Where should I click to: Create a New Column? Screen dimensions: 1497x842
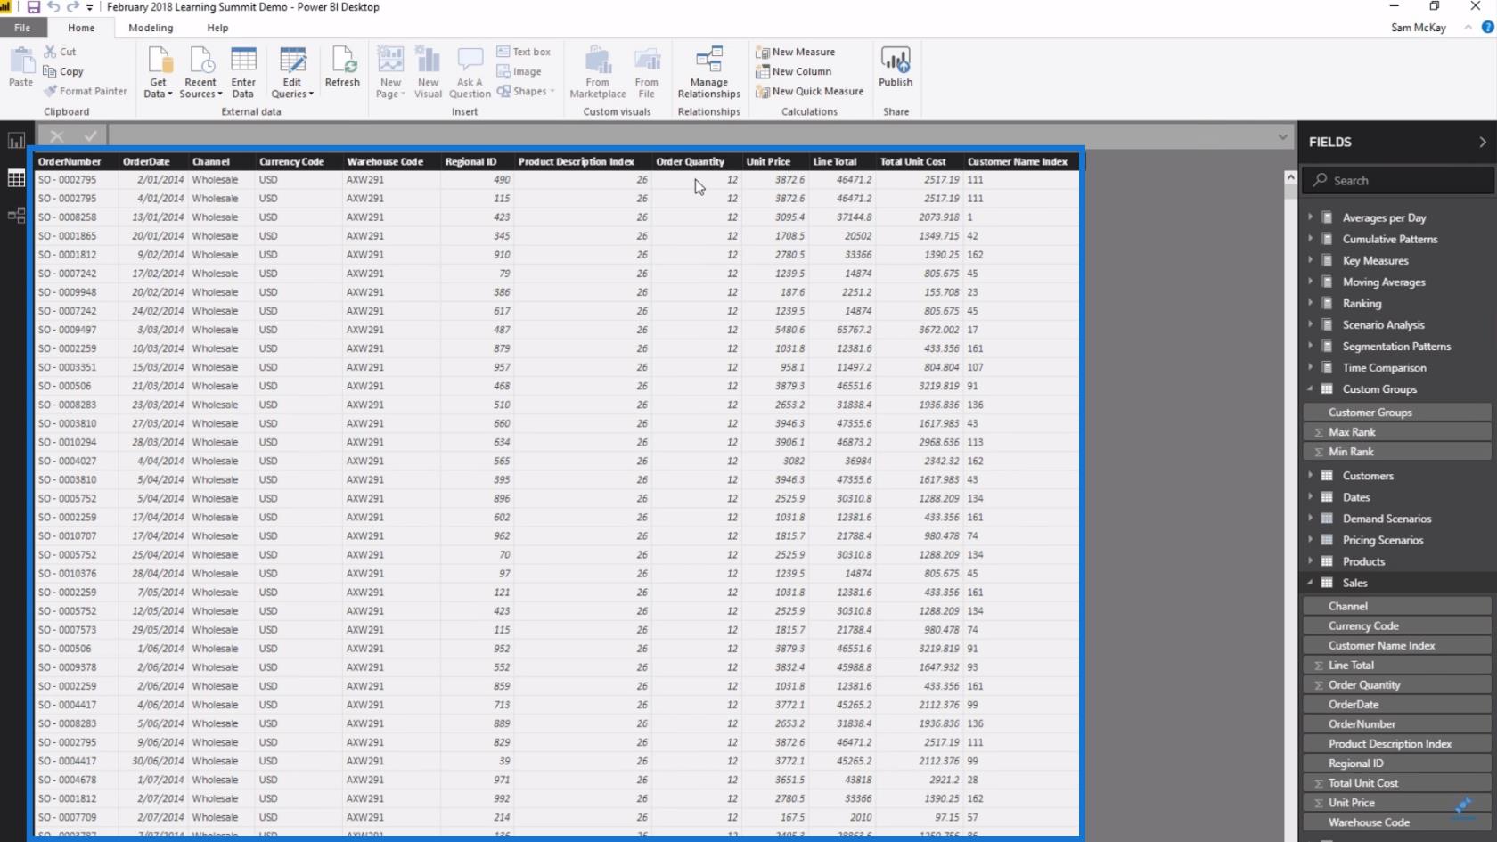click(793, 71)
